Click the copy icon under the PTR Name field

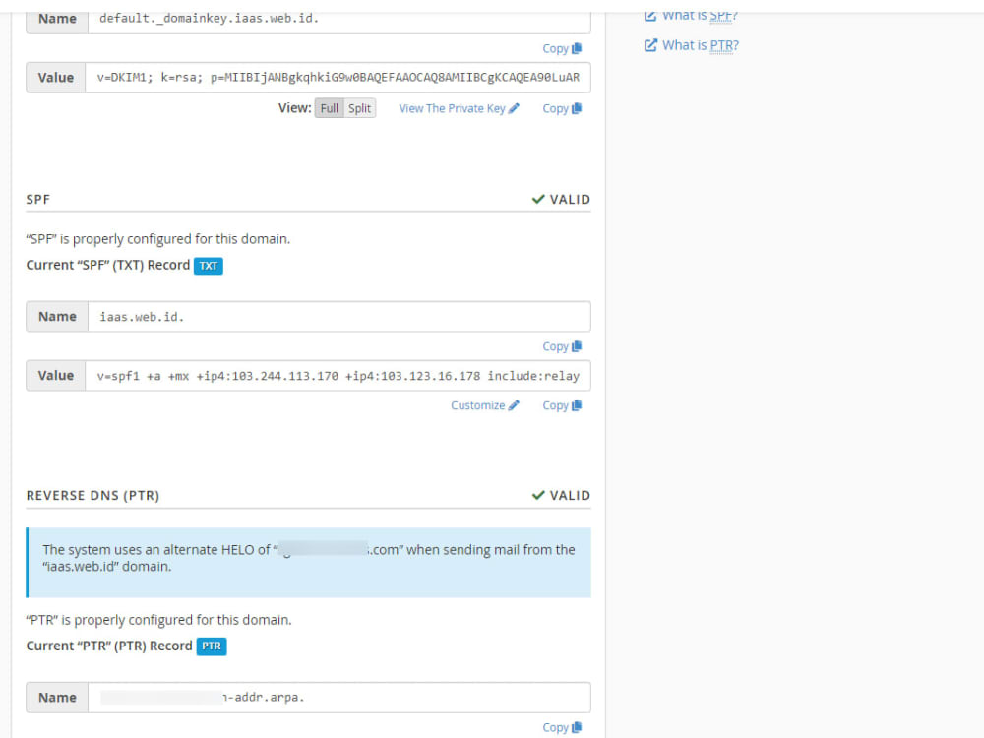pos(577,727)
